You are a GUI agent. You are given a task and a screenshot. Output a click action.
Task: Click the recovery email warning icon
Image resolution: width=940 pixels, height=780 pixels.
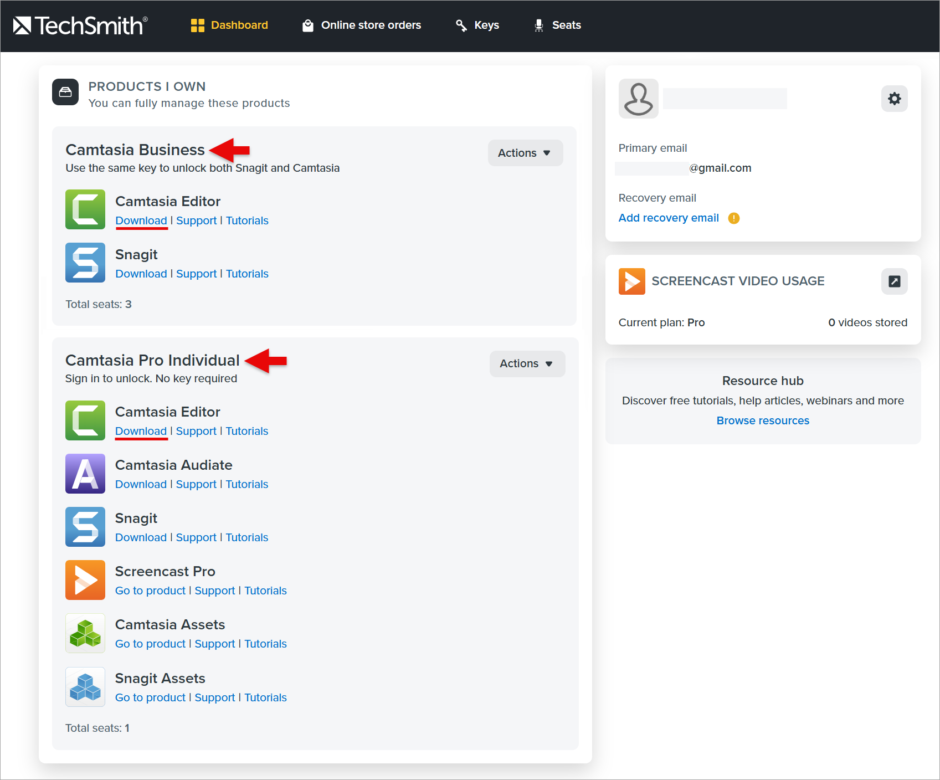click(734, 218)
